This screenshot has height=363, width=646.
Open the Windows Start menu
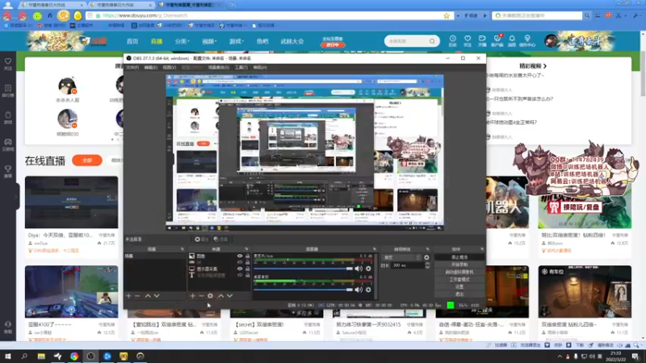[8, 357]
